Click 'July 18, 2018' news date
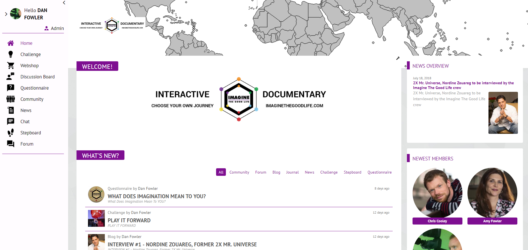 point(422,78)
